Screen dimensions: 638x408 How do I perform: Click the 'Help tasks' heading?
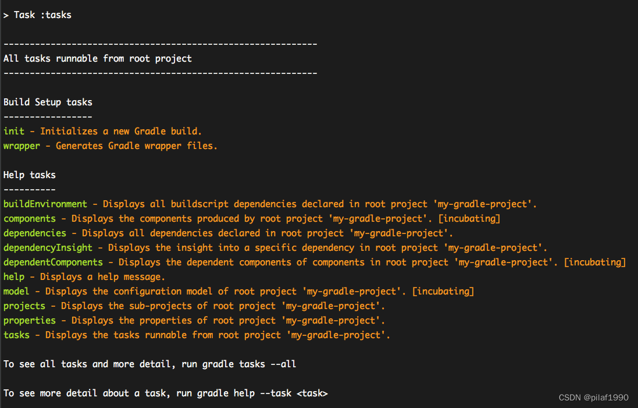click(30, 175)
